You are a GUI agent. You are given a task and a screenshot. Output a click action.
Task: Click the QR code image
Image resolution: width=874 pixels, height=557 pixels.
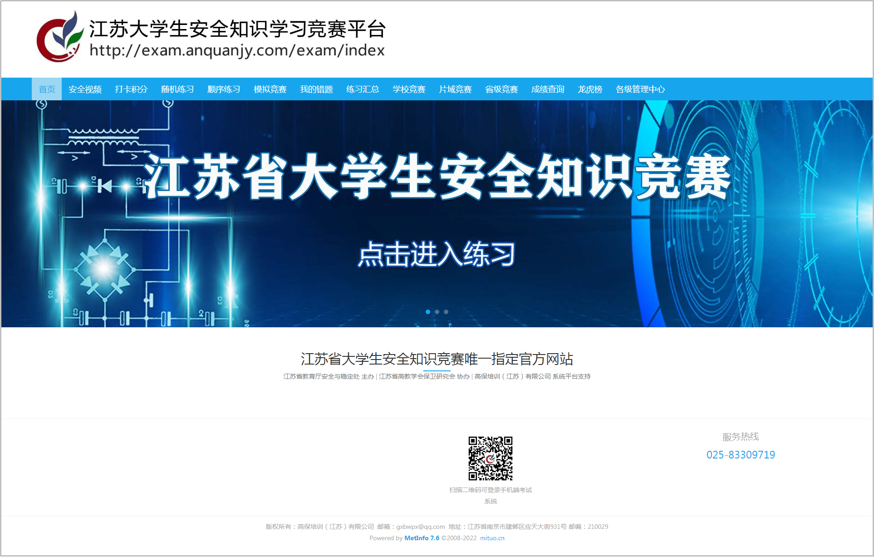pos(490,458)
